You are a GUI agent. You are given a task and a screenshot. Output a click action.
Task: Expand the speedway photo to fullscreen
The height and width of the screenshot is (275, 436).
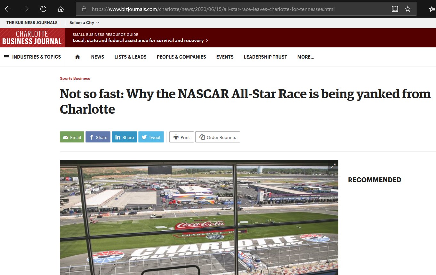click(x=333, y=166)
